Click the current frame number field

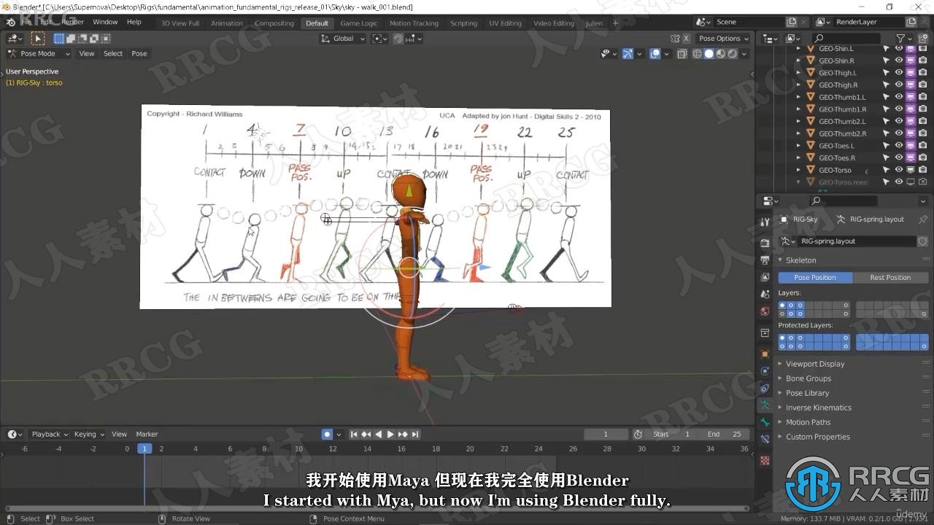[606, 434]
